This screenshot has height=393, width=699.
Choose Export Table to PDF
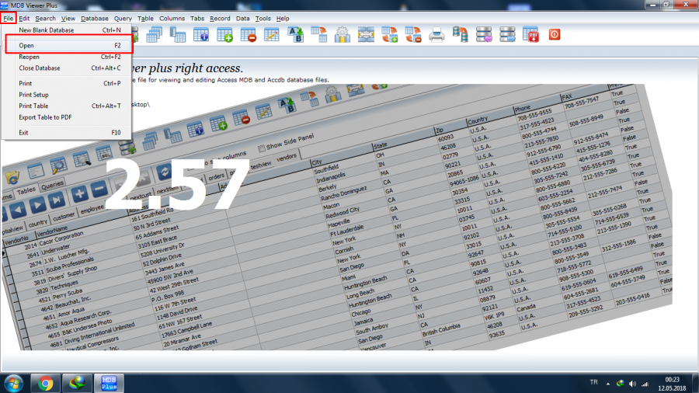point(46,117)
